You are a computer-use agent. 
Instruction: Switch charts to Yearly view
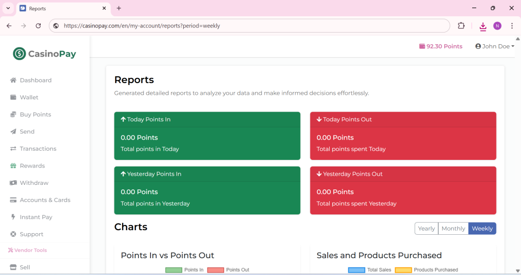click(x=426, y=229)
